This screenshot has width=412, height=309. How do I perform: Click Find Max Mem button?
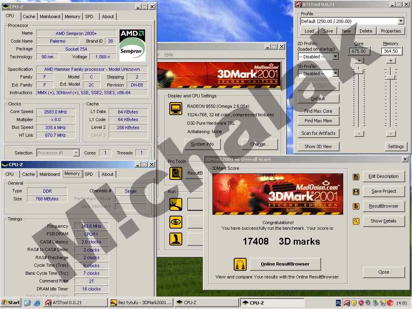point(318,121)
